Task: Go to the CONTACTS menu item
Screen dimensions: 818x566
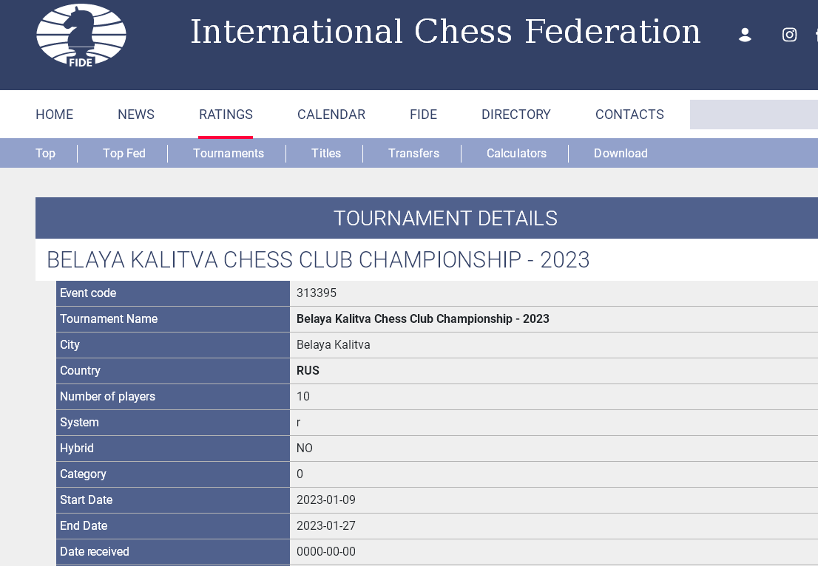Action: tap(629, 115)
